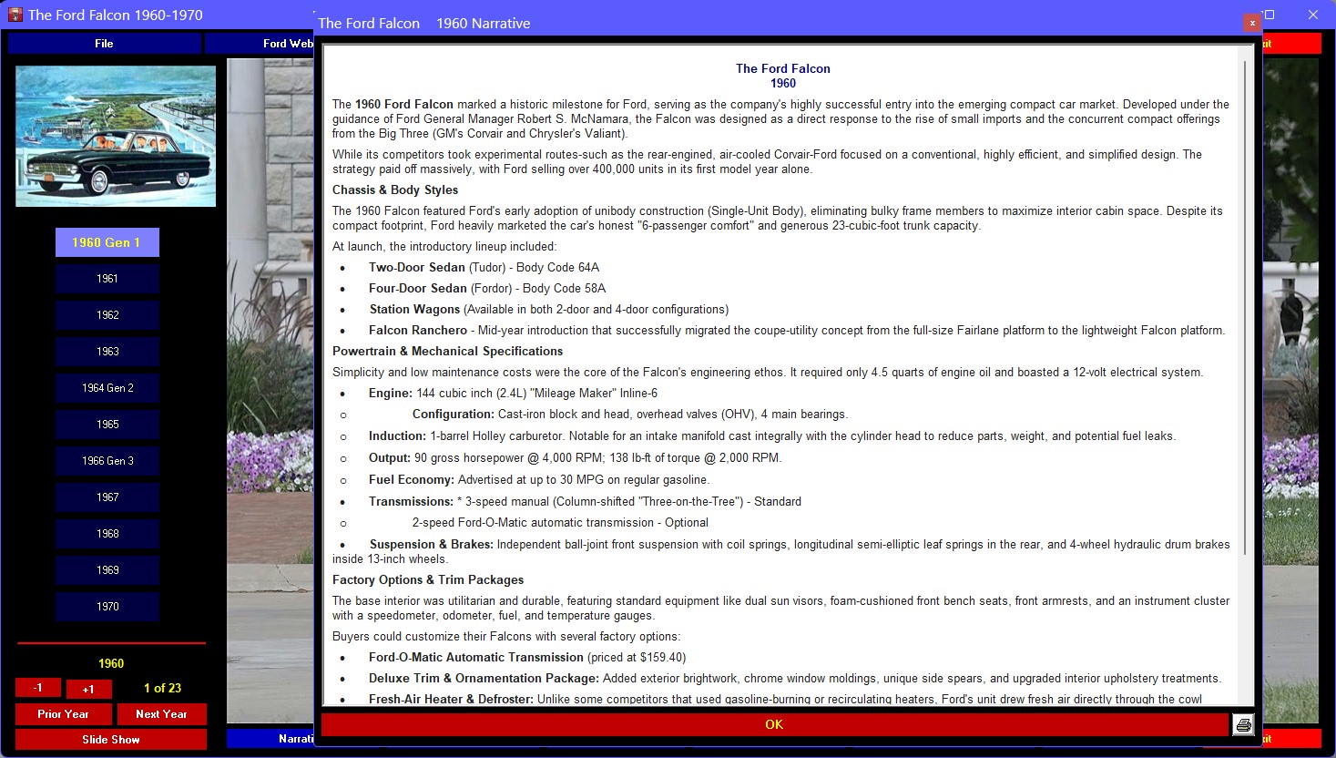This screenshot has height=758, width=1336.
Task: Select the 1962 model year
Action: click(107, 315)
